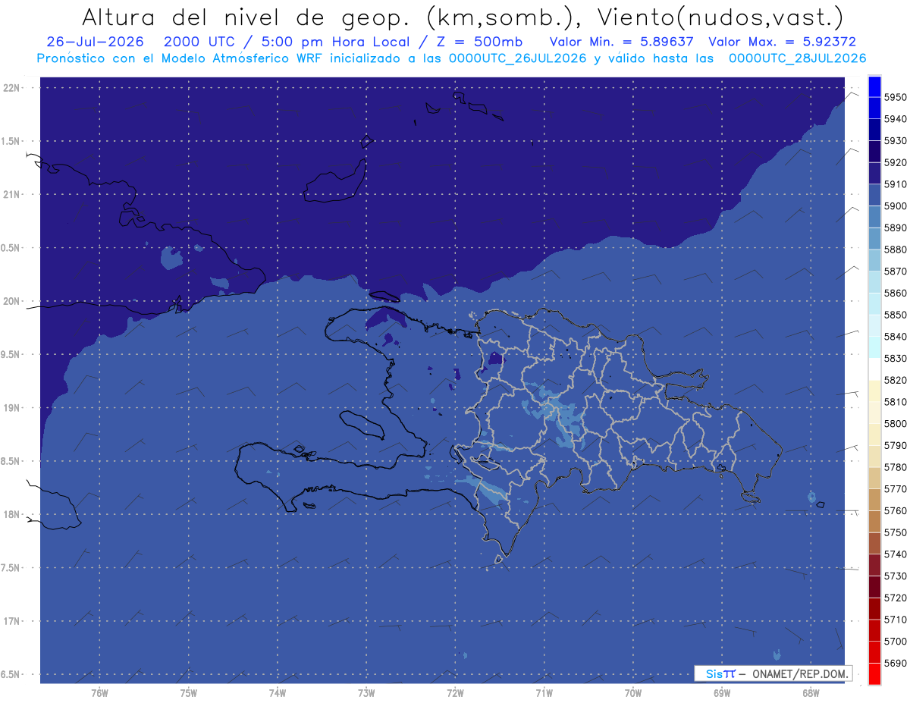Click the '18N' latitude label
This screenshot has height=703, width=910.
(13, 514)
